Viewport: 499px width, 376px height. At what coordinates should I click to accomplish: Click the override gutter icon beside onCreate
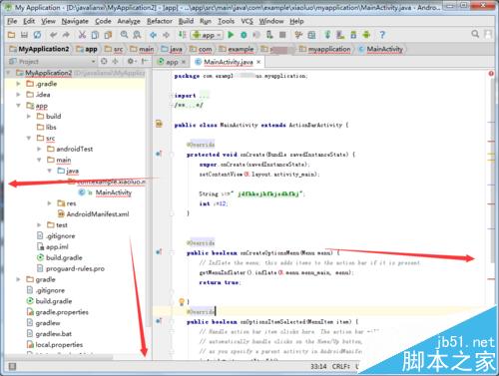159,154
